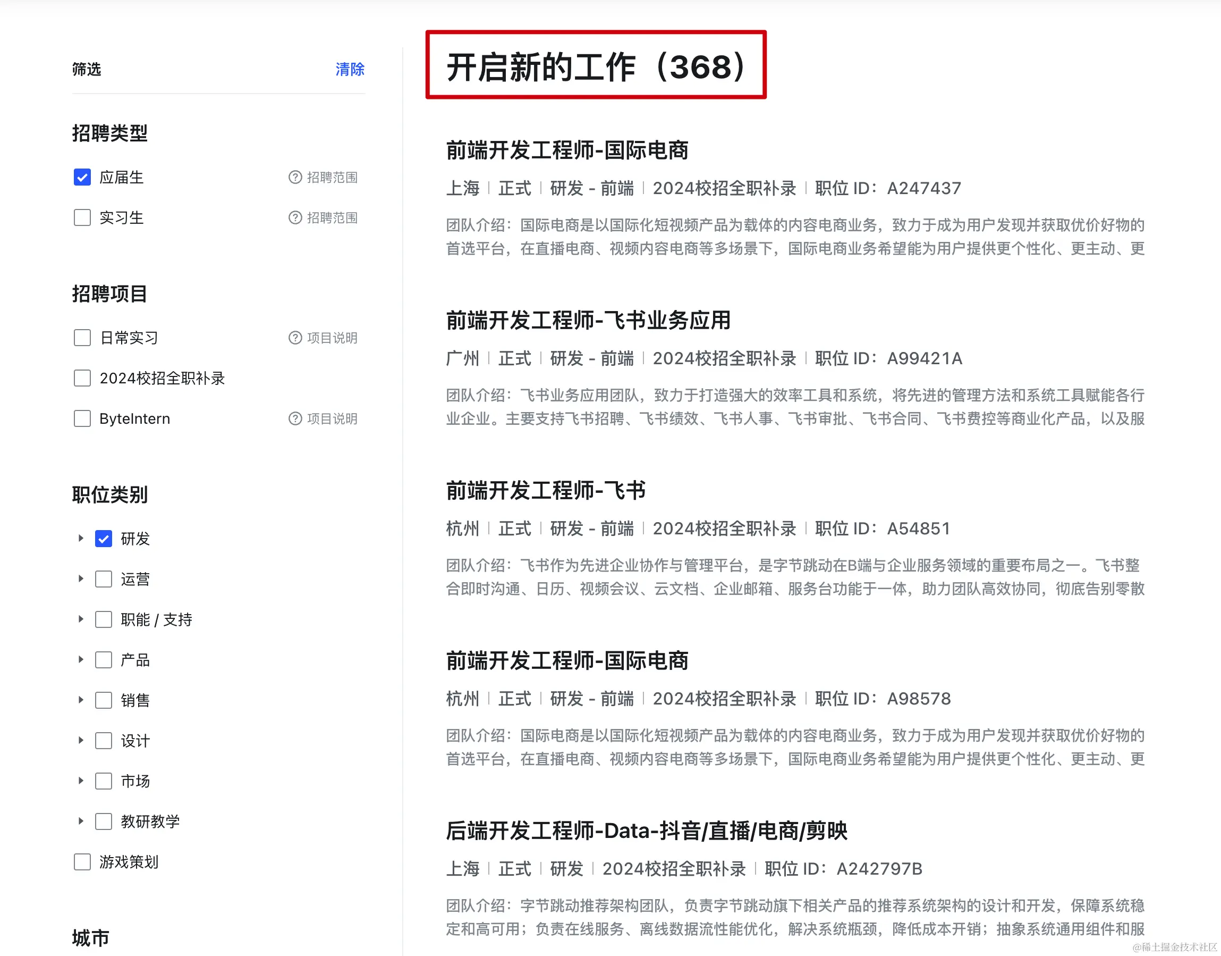Viewport: 1221px width, 956px height.
Task: Expand the 教研教学 category arrow
Action: pos(81,821)
